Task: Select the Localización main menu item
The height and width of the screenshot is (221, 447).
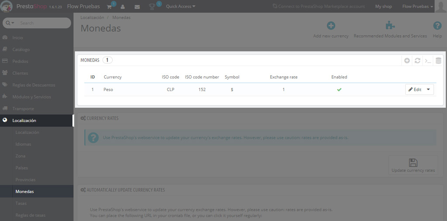Action: pos(37,121)
